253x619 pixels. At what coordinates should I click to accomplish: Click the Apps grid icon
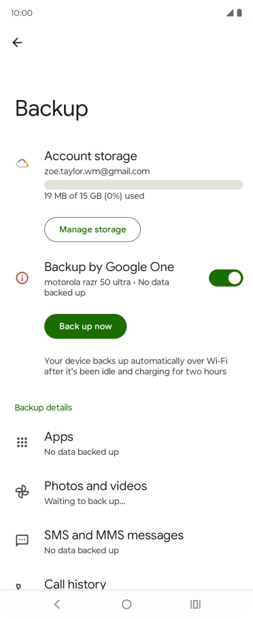pos(22,442)
